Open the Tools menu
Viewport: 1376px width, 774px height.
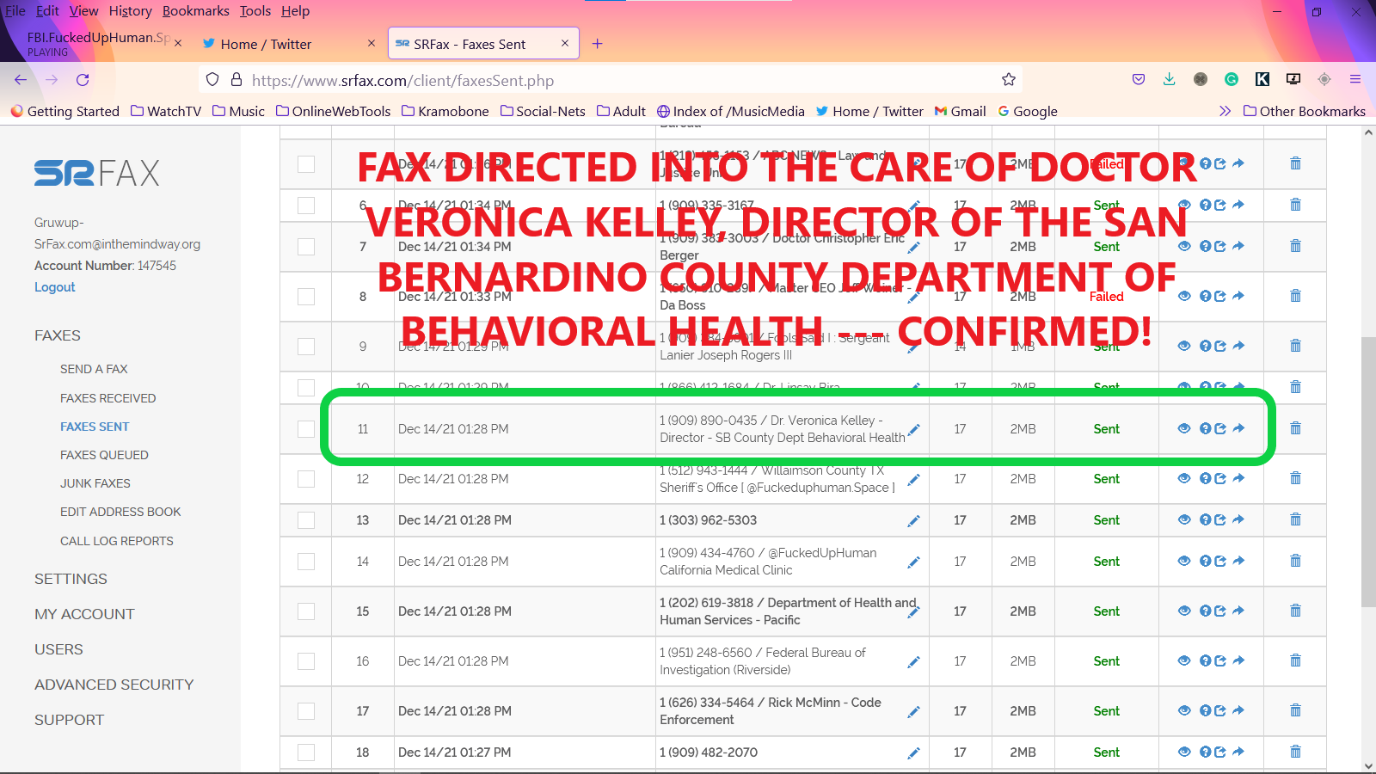(255, 11)
